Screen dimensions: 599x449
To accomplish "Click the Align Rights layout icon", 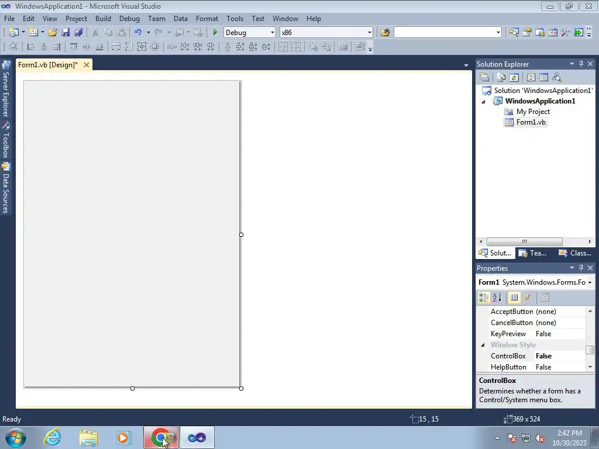I will (x=57, y=47).
